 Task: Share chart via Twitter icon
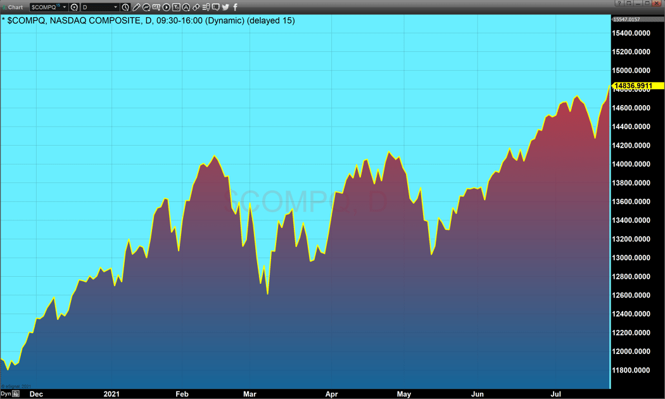click(225, 7)
